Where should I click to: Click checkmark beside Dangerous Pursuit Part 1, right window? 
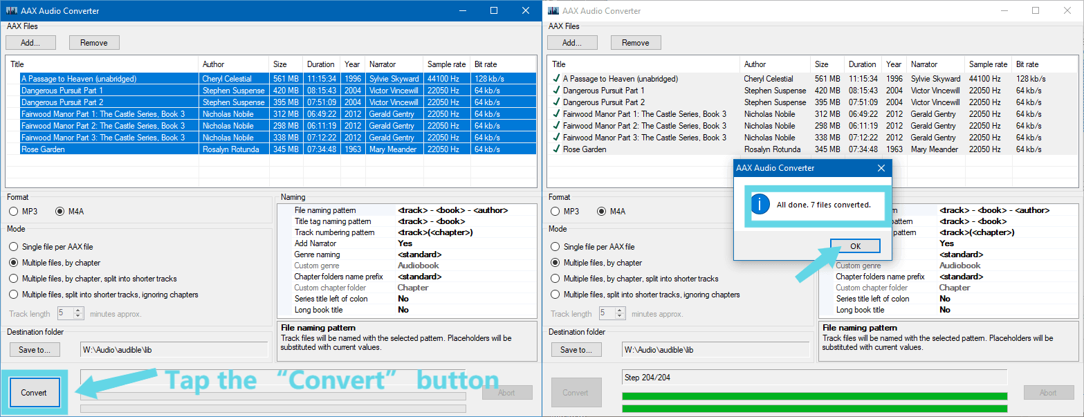(x=556, y=90)
